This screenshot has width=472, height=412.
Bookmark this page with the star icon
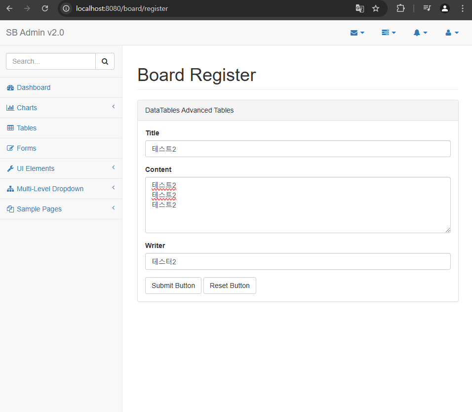pos(376,8)
